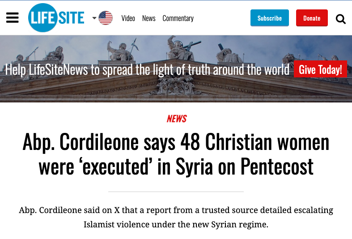The height and width of the screenshot is (239, 352).
Task: Click the SITE wordmark text
Action: (72, 18)
